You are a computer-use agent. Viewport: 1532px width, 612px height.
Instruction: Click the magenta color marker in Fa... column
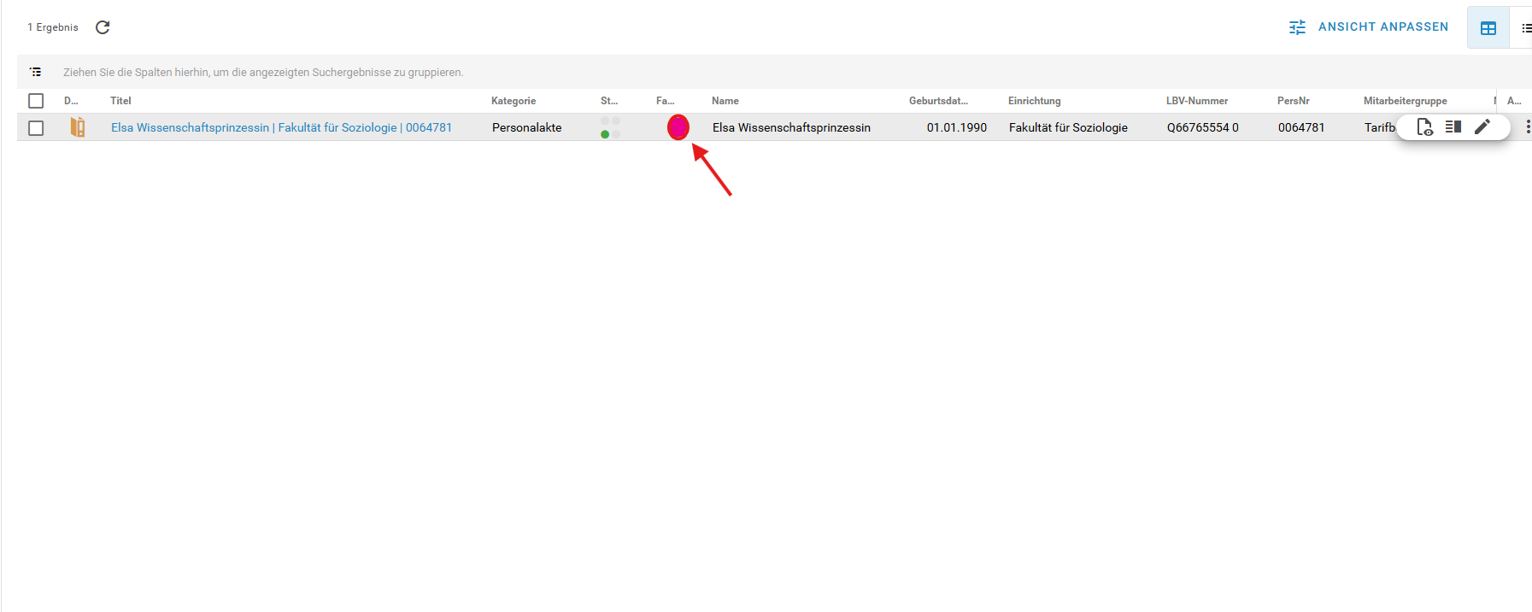click(x=678, y=127)
